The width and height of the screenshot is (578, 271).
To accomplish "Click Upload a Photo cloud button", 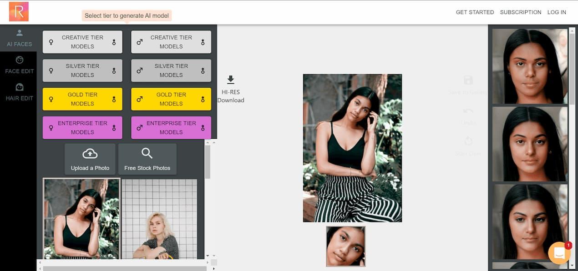I will click(90, 159).
